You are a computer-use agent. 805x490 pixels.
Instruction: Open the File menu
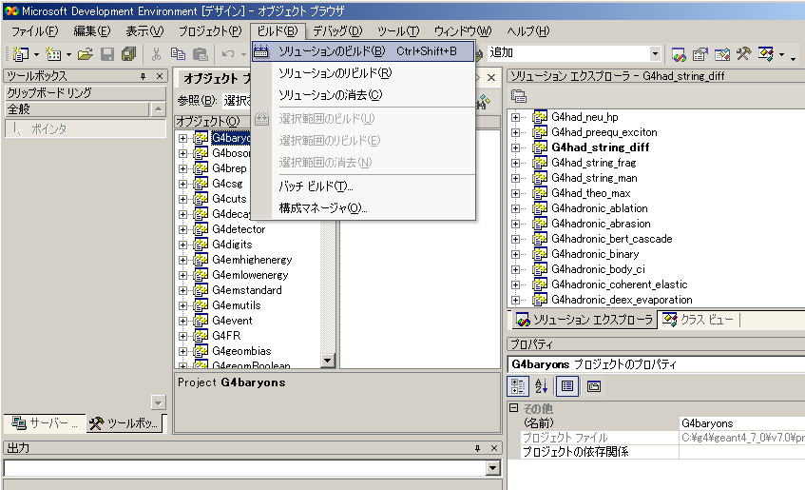click(x=35, y=31)
